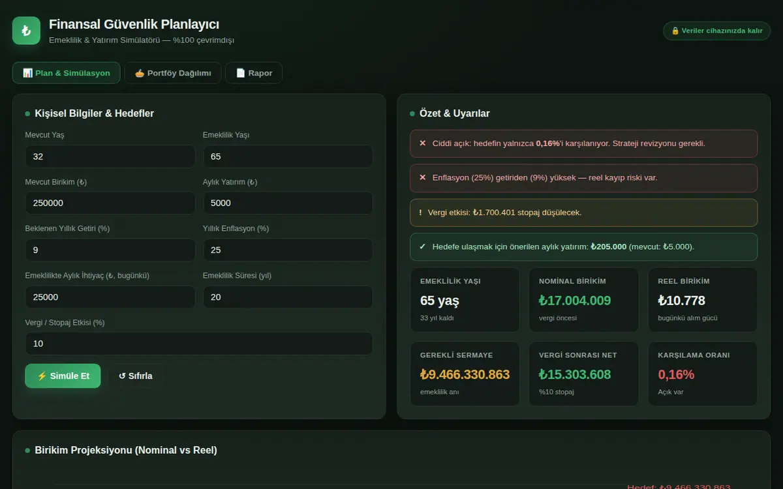Click the '%10 stopaj' caption

coord(556,392)
